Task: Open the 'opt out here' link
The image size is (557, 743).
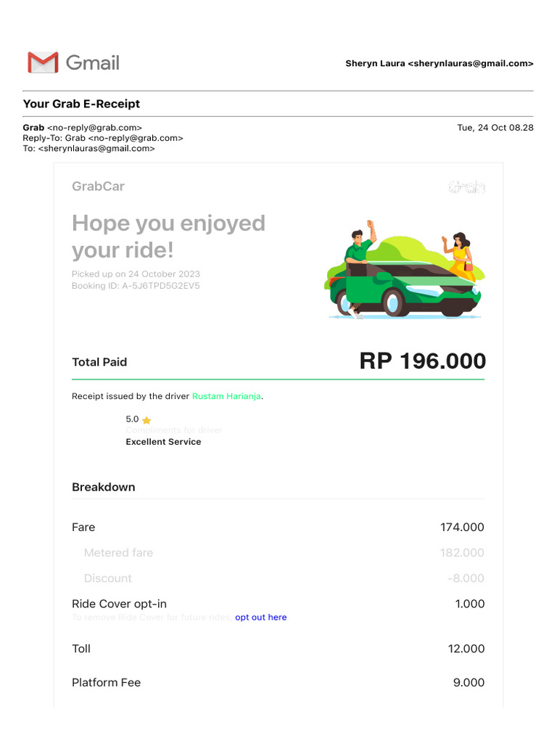Action: click(x=260, y=617)
